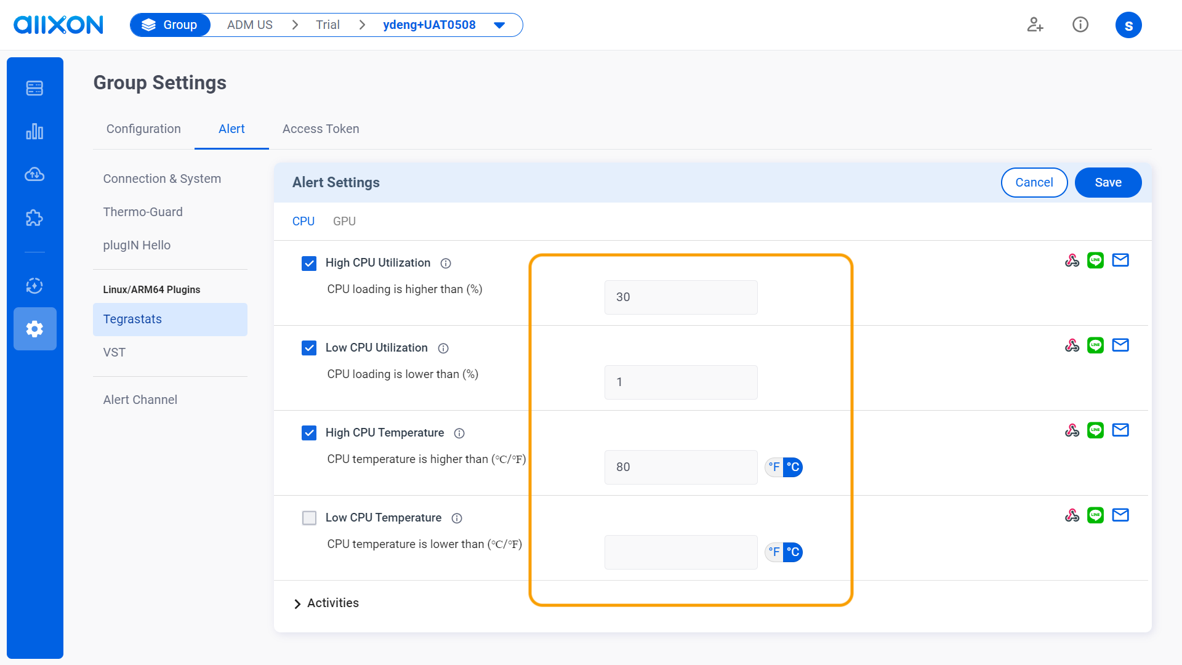
Task: Open the Access Token tab
Action: (x=320, y=129)
